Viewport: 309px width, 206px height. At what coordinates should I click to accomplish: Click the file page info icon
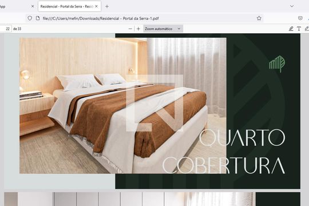[x=38, y=18]
